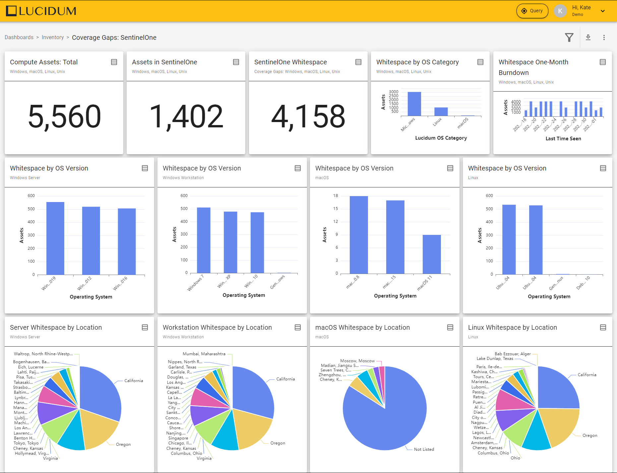Screen dimensions: 617x473
Task: Open details icon on Linux OS Version card
Action: pyautogui.click(x=603, y=168)
